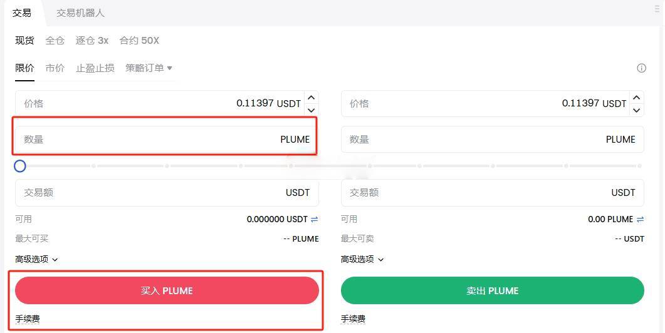
Task: Click swap icon next to available USDT
Action: 314,220
